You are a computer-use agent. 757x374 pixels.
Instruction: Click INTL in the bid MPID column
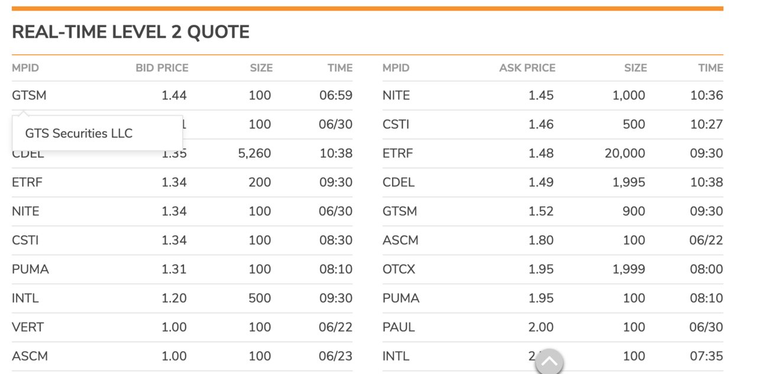(x=25, y=298)
